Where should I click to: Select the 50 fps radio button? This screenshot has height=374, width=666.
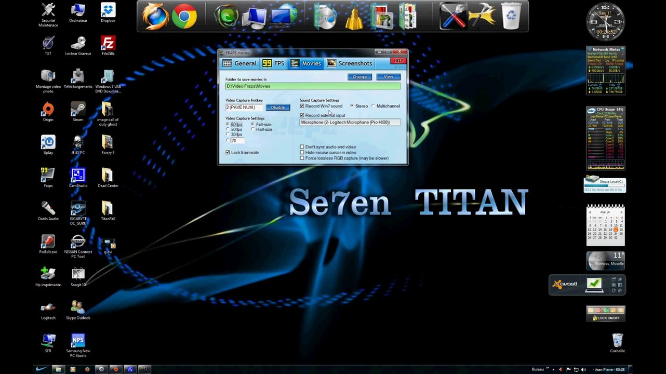(228, 129)
